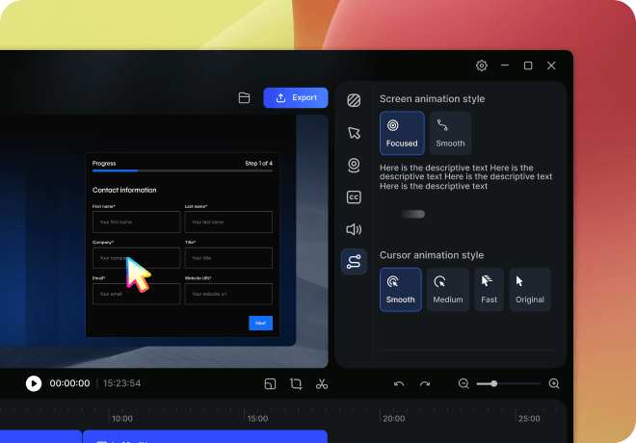The width and height of the screenshot is (636, 443).
Task: Open the background settings sidebar icon
Action: 354,100
